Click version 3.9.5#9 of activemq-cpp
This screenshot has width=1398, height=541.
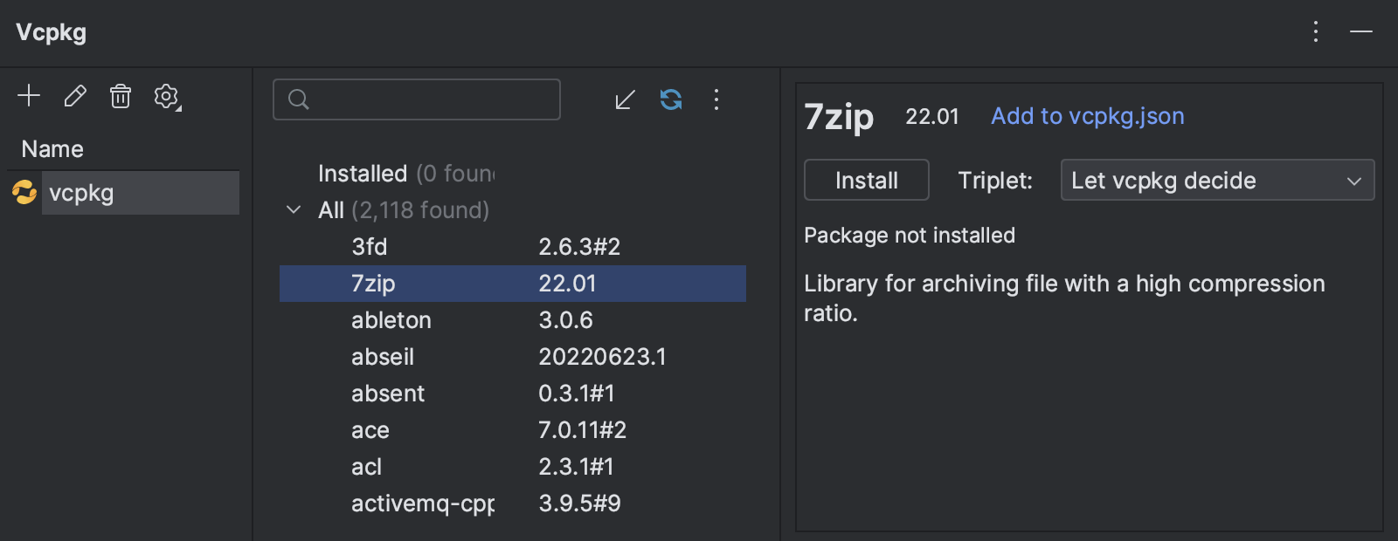[579, 503]
